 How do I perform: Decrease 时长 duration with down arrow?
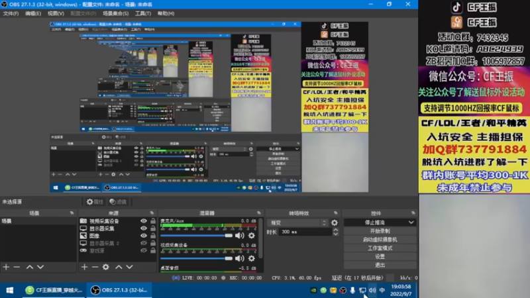(335, 234)
